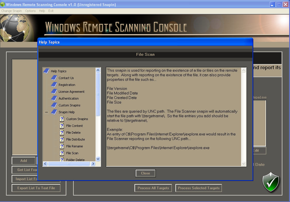Click the green shield checkmark icon

[x=271, y=182]
